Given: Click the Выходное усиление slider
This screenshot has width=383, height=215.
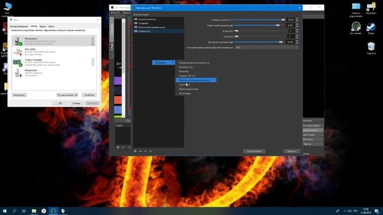Looking at the screenshot, I should (x=260, y=42).
